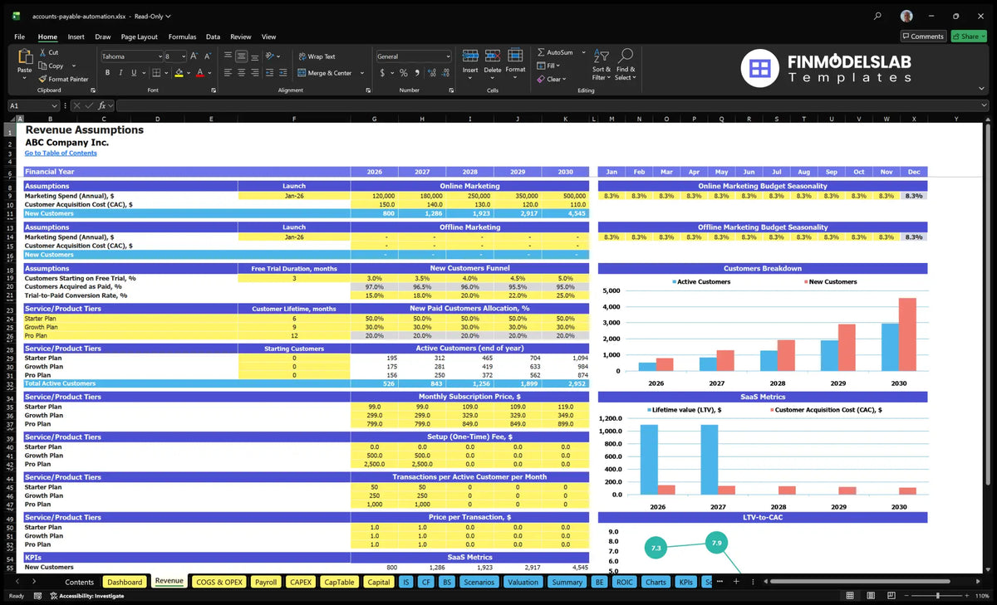Open the Data ribbon tab
The image size is (997, 605).
(x=213, y=37)
